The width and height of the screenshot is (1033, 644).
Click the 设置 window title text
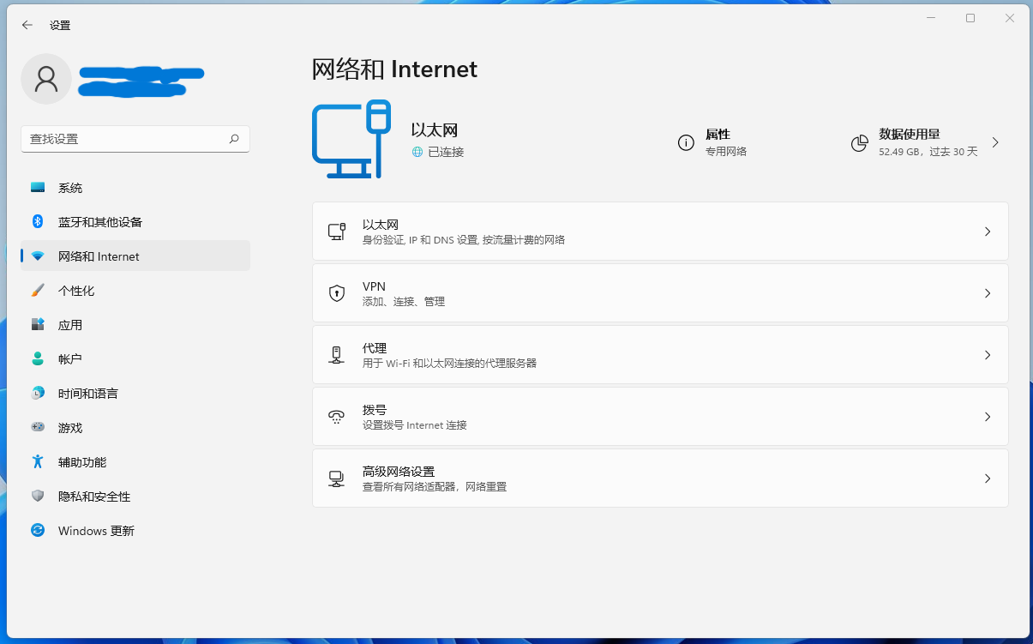tap(60, 26)
